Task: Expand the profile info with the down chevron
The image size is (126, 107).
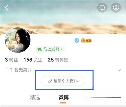Action: click(119, 70)
